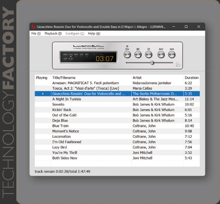Click the 11:14 duration cell

pyautogui.click(x=189, y=99)
